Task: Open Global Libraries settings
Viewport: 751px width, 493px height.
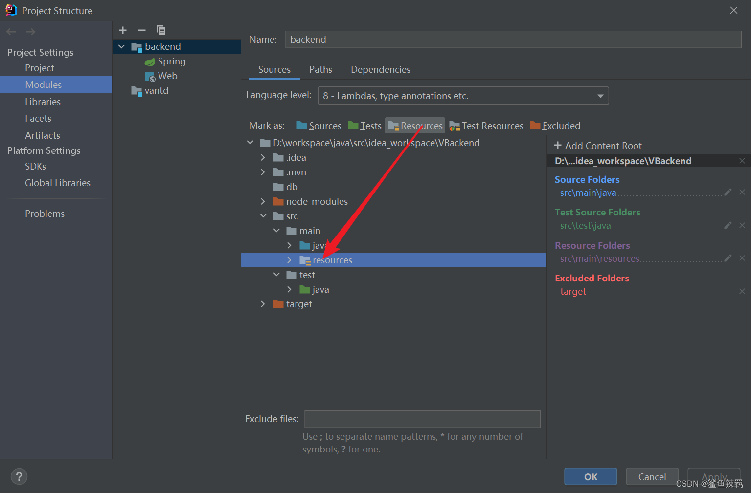Action: [58, 183]
